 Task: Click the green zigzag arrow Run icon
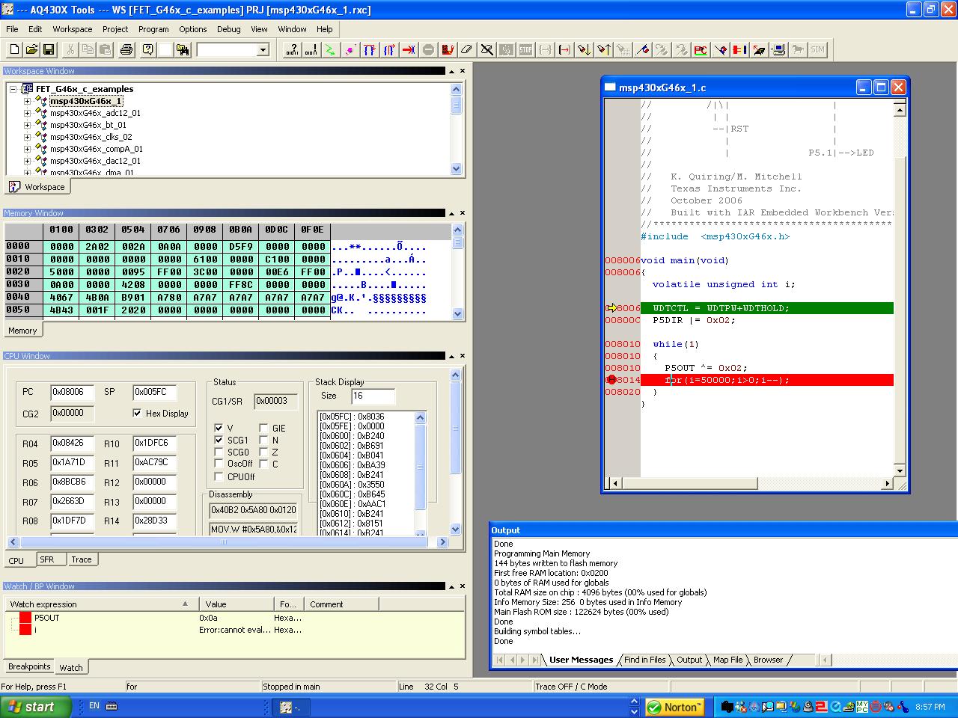click(x=329, y=49)
